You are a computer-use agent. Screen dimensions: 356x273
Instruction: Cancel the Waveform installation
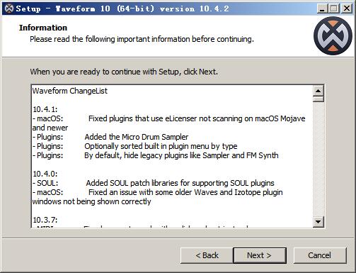(320, 255)
